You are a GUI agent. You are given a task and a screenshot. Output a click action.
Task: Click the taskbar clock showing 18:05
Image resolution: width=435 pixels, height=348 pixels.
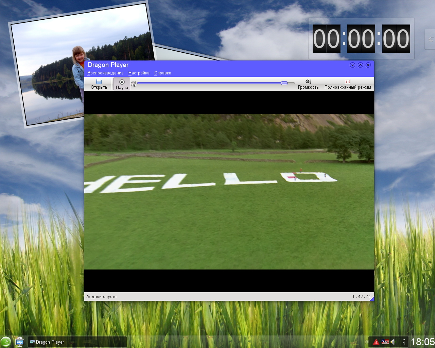pyautogui.click(x=422, y=342)
